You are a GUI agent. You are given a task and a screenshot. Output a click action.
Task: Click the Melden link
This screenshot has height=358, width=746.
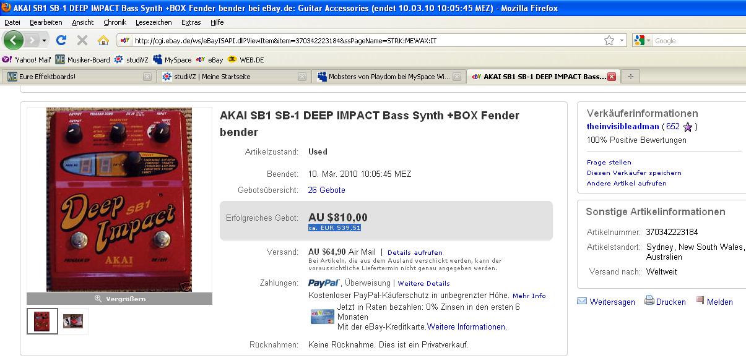(720, 302)
